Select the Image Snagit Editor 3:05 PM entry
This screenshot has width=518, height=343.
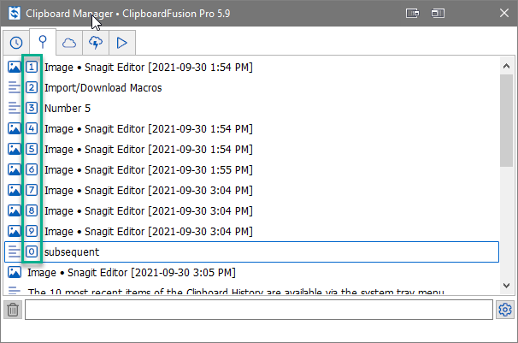click(132, 273)
